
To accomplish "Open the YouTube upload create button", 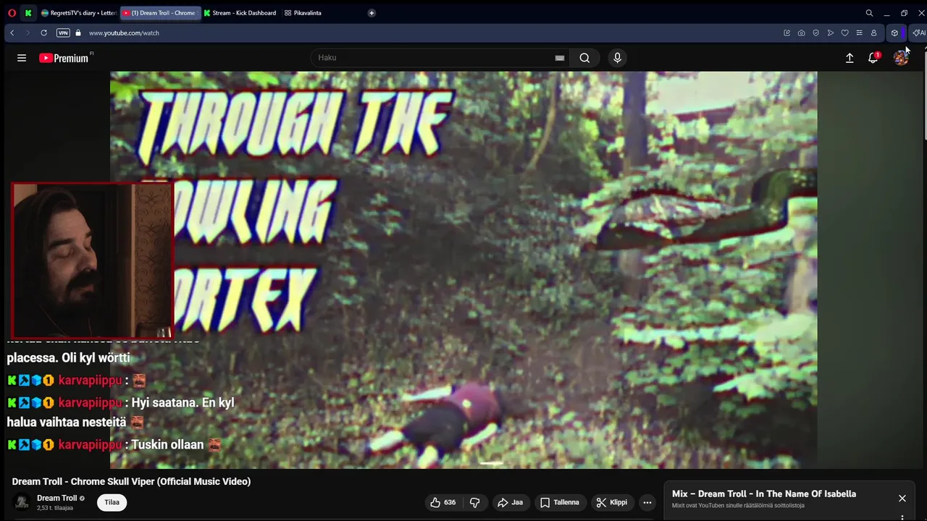I will (850, 58).
